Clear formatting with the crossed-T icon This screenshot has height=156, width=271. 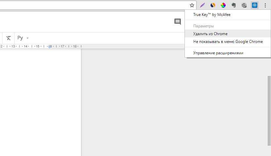tap(8, 38)
